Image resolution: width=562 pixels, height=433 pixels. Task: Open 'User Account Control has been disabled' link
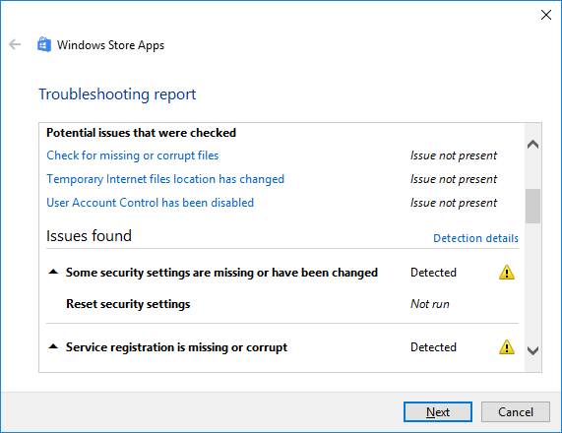[151, 203]
